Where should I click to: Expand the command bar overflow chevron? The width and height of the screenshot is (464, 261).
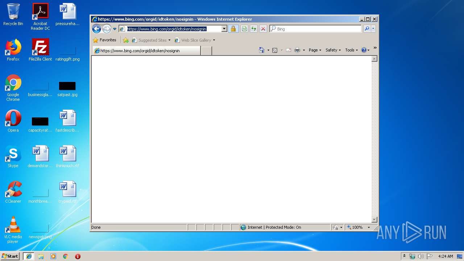click(x=375, y=48)
